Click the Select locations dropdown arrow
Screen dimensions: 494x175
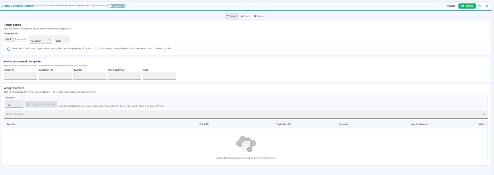point(484,115)
